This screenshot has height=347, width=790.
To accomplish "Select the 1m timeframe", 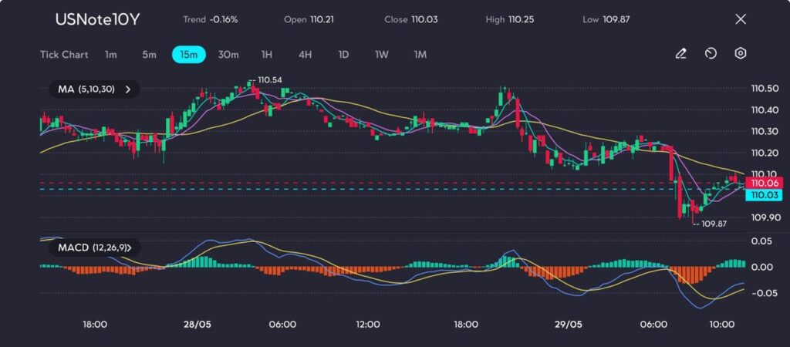I will pos(111,55).
